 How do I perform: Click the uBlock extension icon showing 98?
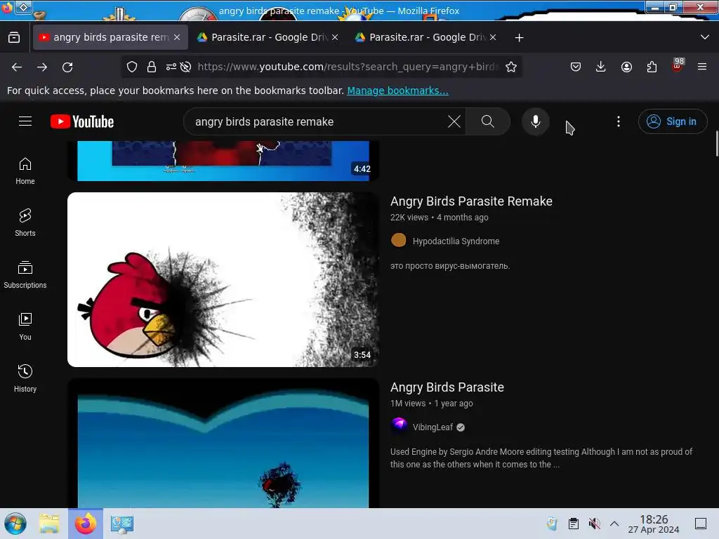coord(678,65)
